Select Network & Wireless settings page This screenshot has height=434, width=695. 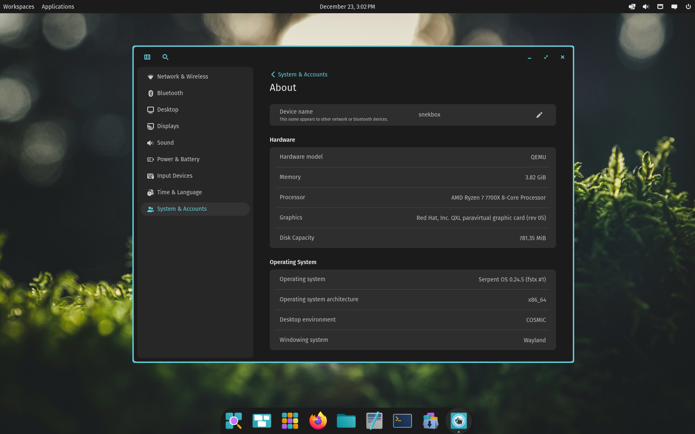pyautogui.click(x=195, y=77)
